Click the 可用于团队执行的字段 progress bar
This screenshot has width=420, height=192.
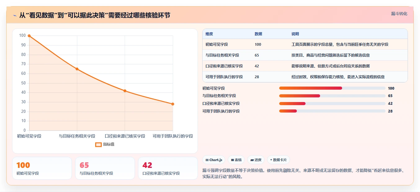pyautogui.click(x=332, y=111)
